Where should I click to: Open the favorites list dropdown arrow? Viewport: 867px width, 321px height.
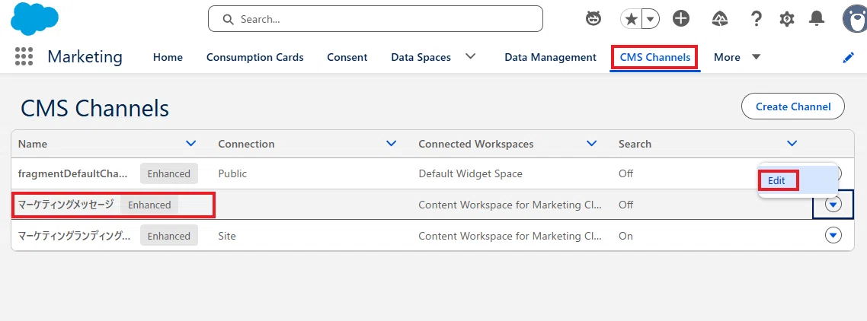pos(651,19)
